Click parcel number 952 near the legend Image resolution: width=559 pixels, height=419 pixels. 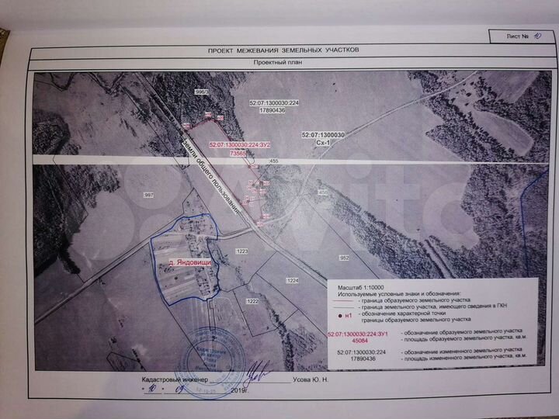click(x=344, y=258)
